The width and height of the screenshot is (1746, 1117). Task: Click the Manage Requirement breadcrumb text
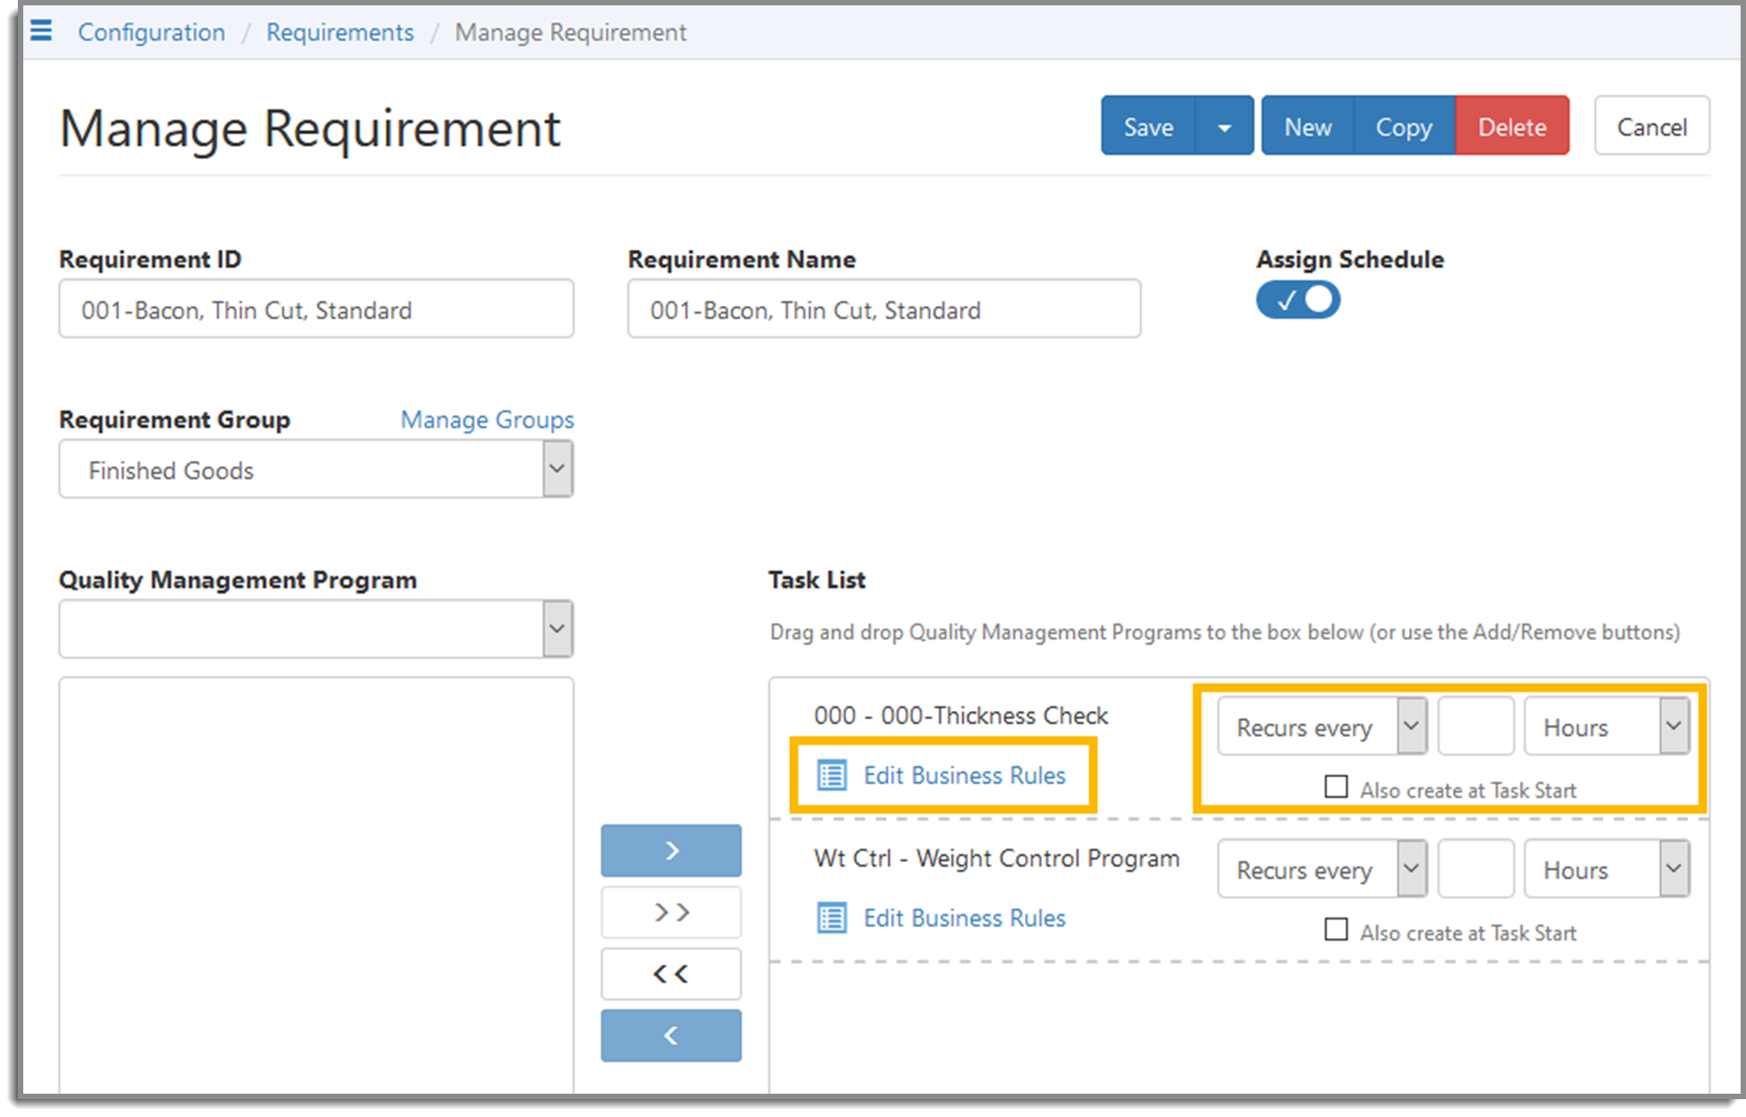(x=571, y=32)
